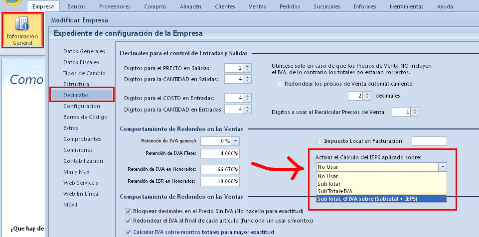The width and height of the screenshot is (479, 237).
Task: Toggle Calcular IVA sobre montos totales
Action: [128, 232]
